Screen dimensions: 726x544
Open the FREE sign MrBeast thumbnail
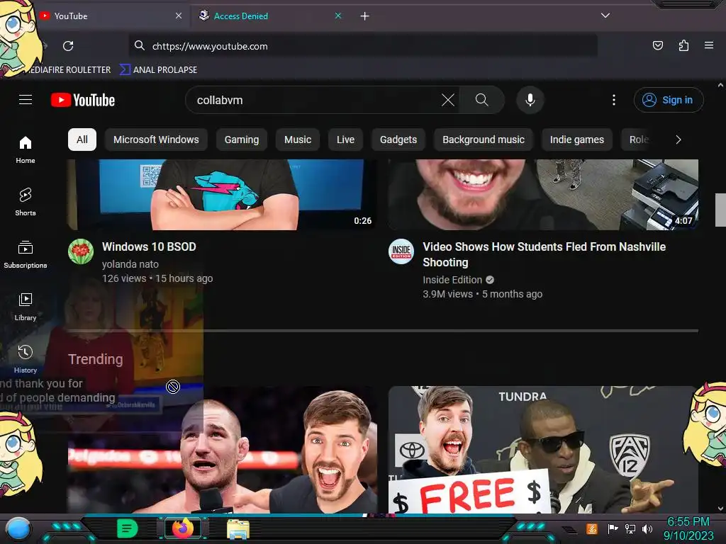pyautogui.click(x=543, y=450)
